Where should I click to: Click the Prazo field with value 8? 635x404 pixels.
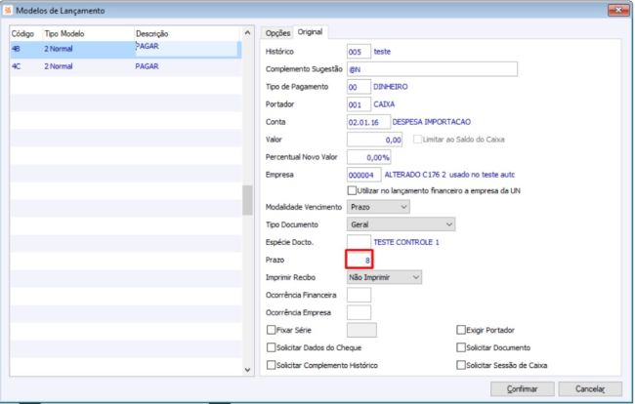(360, 260)
